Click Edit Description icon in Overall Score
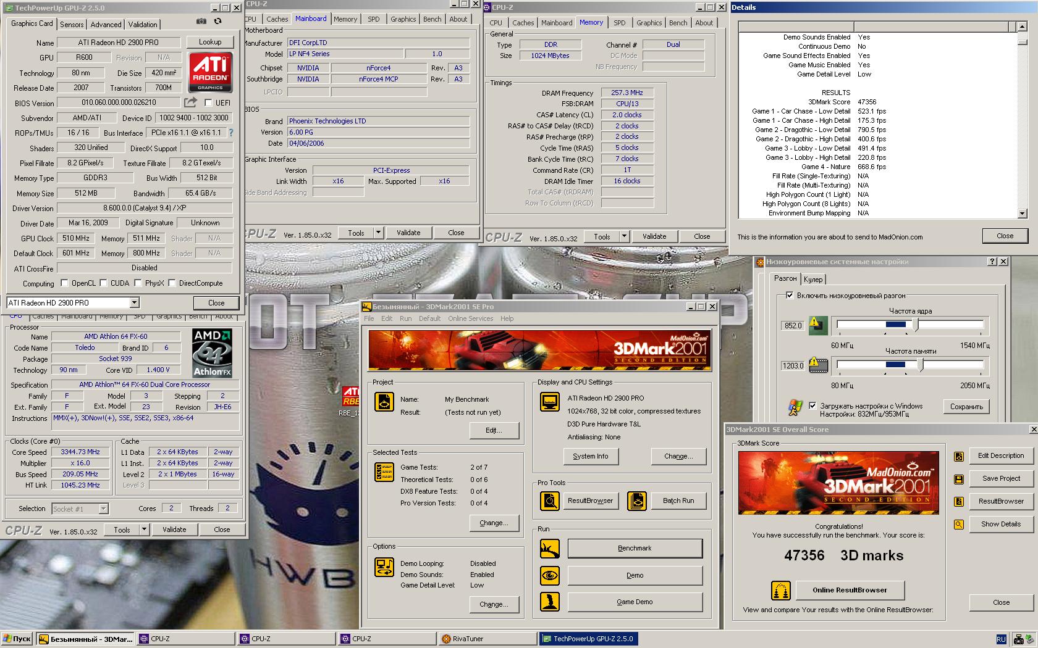The image size is (1038, 648). [959, 456]
